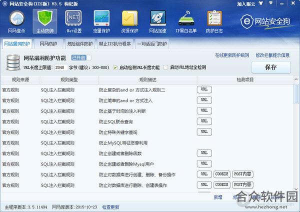Click the rule list scrollbar thumb
The height and width of the screenshot is (212, 300).
pyautogui.click(x=296, y=94)
